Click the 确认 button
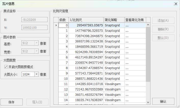This screenshot has height=108, width=180. [x=163, y=101]
